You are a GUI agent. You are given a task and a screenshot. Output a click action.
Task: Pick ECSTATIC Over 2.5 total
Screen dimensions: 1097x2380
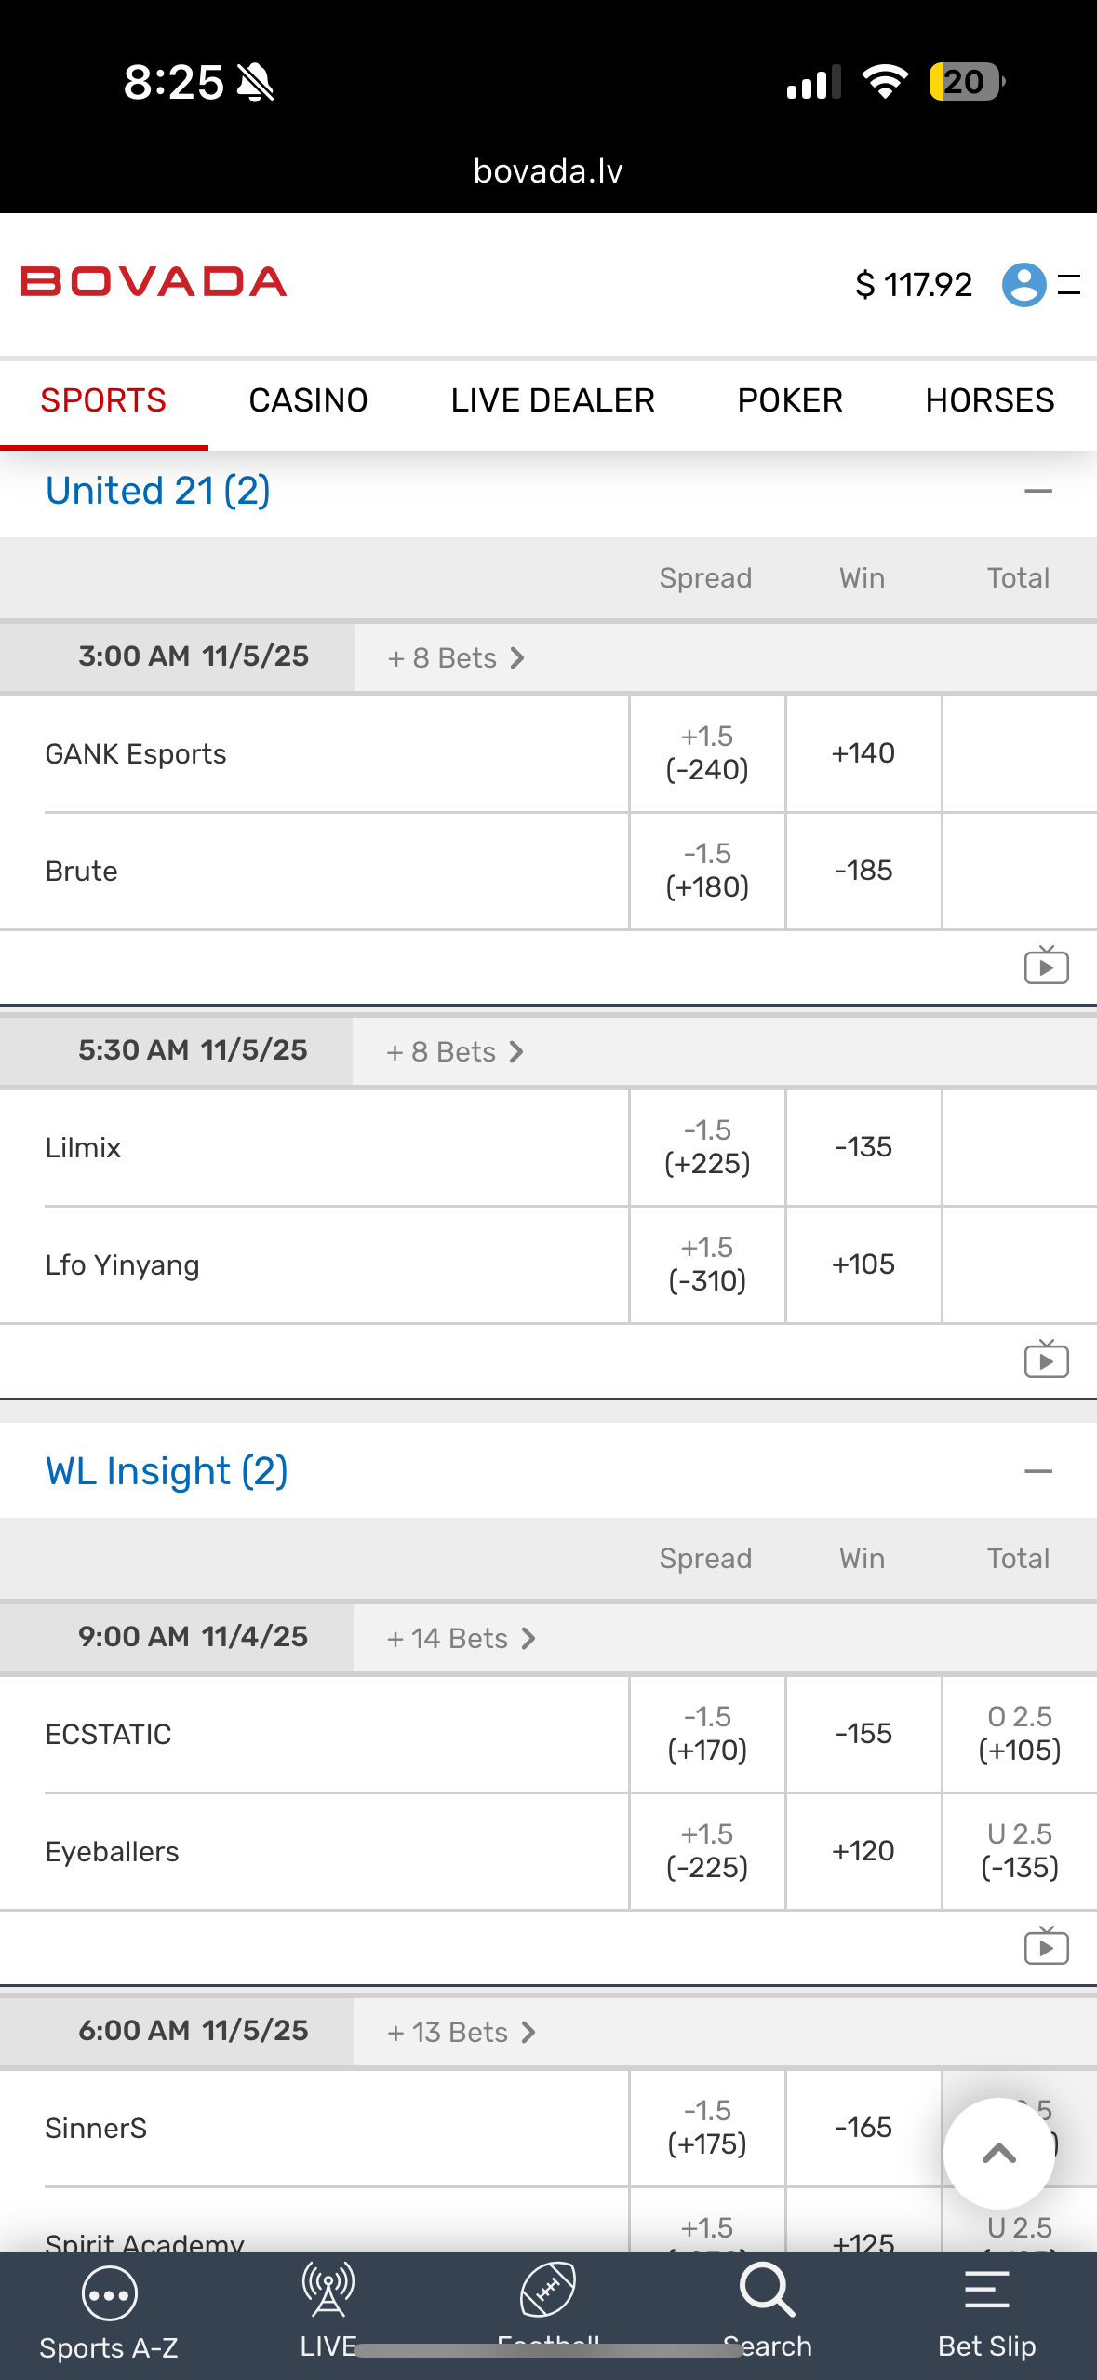[1020, 1734]
